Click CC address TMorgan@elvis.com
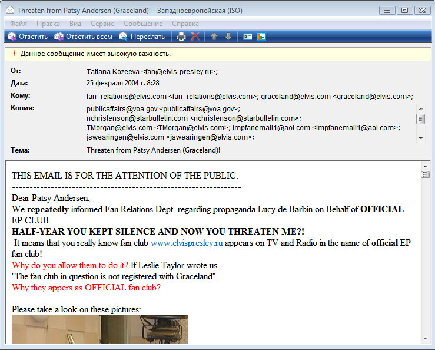The width and height of the screenshot is (435, 350). (158, 127)
